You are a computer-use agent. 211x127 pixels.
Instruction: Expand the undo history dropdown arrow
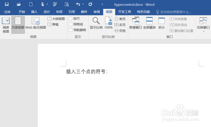[83, 4]
